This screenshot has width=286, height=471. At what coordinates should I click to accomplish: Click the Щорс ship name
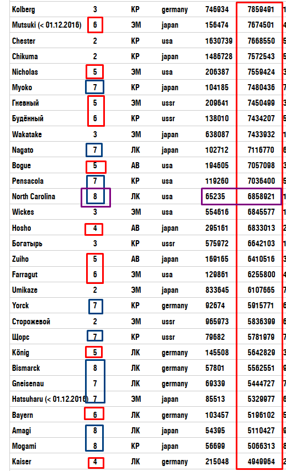20,337
